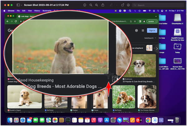Open the Bookmarks menu
This screenshot has height=126, width=187.
coord(47,11)
